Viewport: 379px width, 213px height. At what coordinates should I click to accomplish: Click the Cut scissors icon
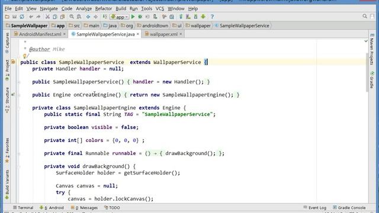(x=47, y=17)
